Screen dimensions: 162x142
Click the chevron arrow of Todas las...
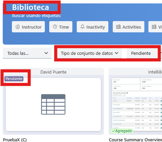[46, 53]
